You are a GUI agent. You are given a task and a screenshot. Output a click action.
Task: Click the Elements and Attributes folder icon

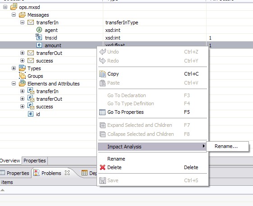click(22, 83)
